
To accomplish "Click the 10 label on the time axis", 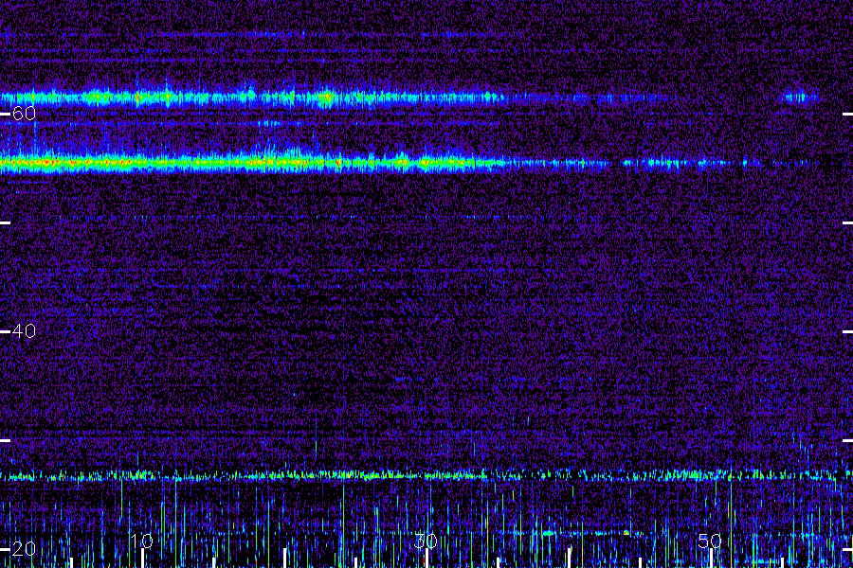I will coord(141,541).
